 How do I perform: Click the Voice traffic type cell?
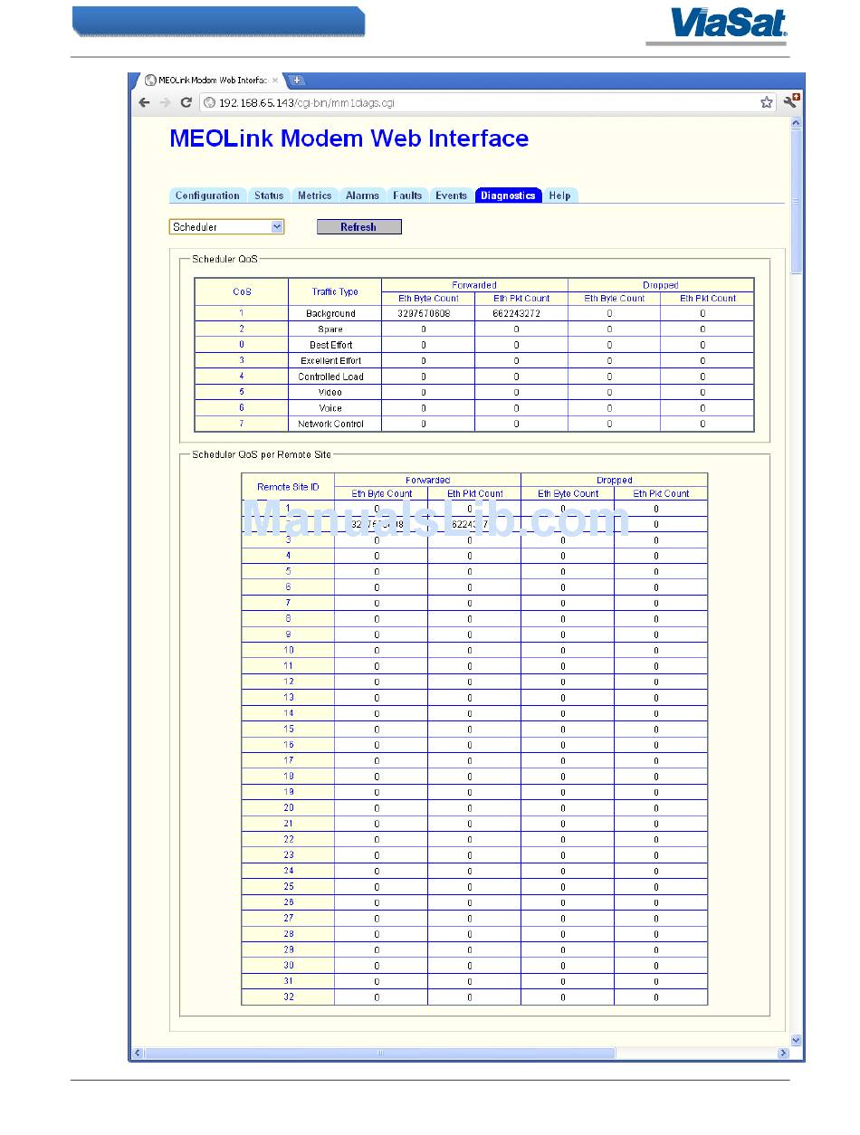335,408
